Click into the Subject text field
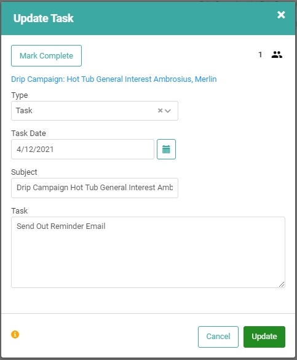This screenshot has width=297, height=360. [x=95, y=188]
